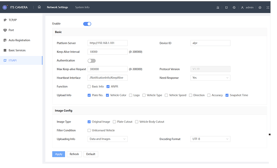
Task: Turn off the Enable switch
Action: pyautogui.click(x=87, y=24)
